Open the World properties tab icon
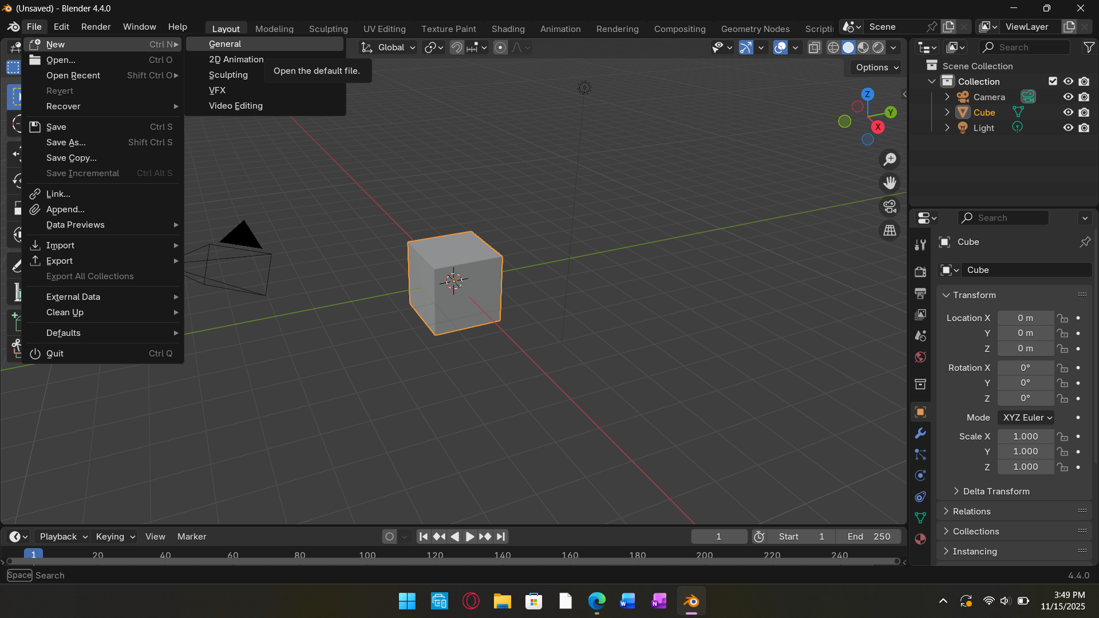The width and height of the screenshot is (1099, 618). (x=920, y=357)
